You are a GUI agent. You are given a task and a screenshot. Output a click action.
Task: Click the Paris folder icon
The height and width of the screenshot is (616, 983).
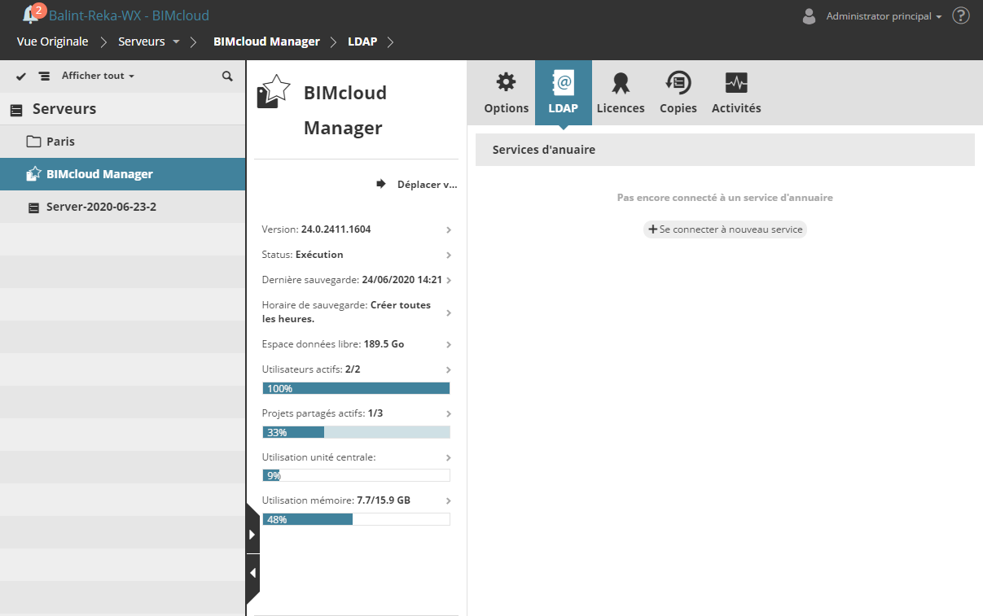pos(33,142)
